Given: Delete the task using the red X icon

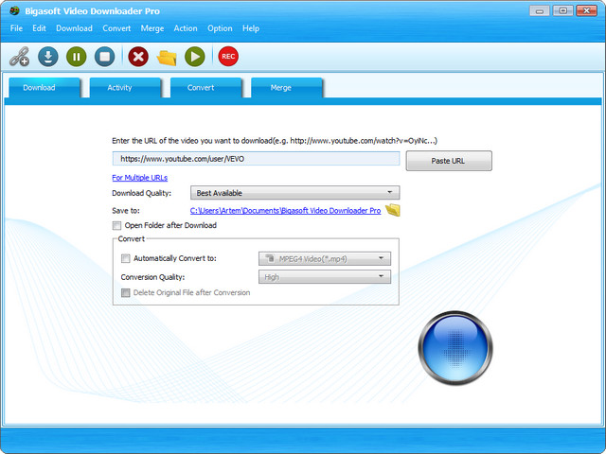Looking at the screenshot, I should pyautogui.click(x=138, y=57).
